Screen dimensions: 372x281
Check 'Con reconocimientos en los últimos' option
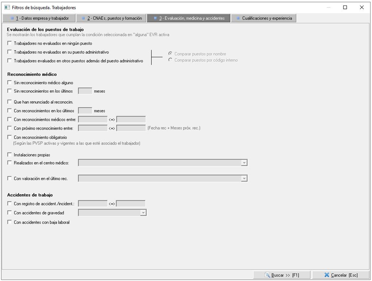[x=9, y=110]
